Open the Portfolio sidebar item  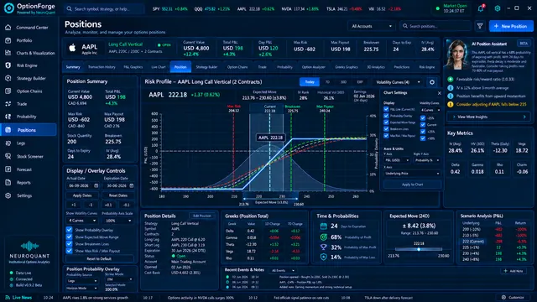click(x=28, y=40)
